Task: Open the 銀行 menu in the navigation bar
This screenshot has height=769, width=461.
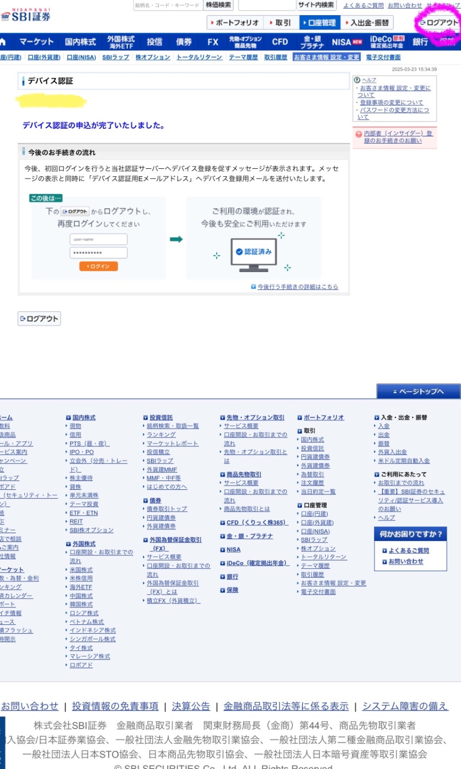Action: pos(420,42)
